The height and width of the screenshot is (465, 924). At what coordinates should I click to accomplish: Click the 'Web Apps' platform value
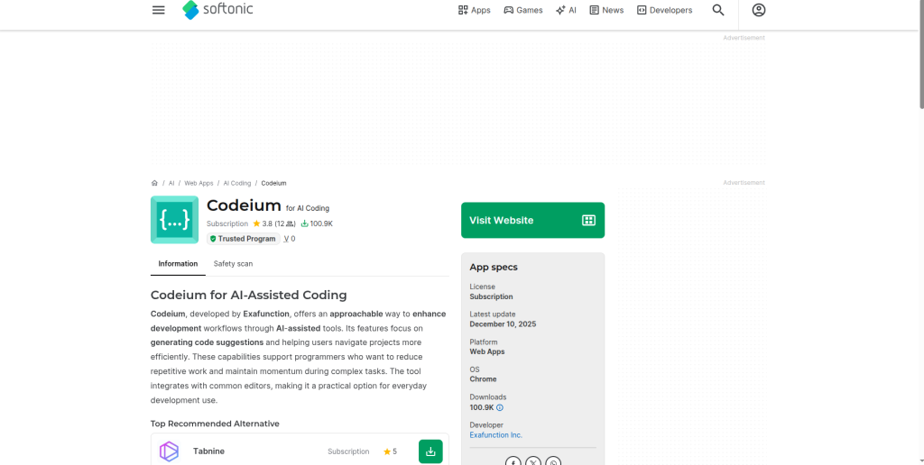(487, 352)
